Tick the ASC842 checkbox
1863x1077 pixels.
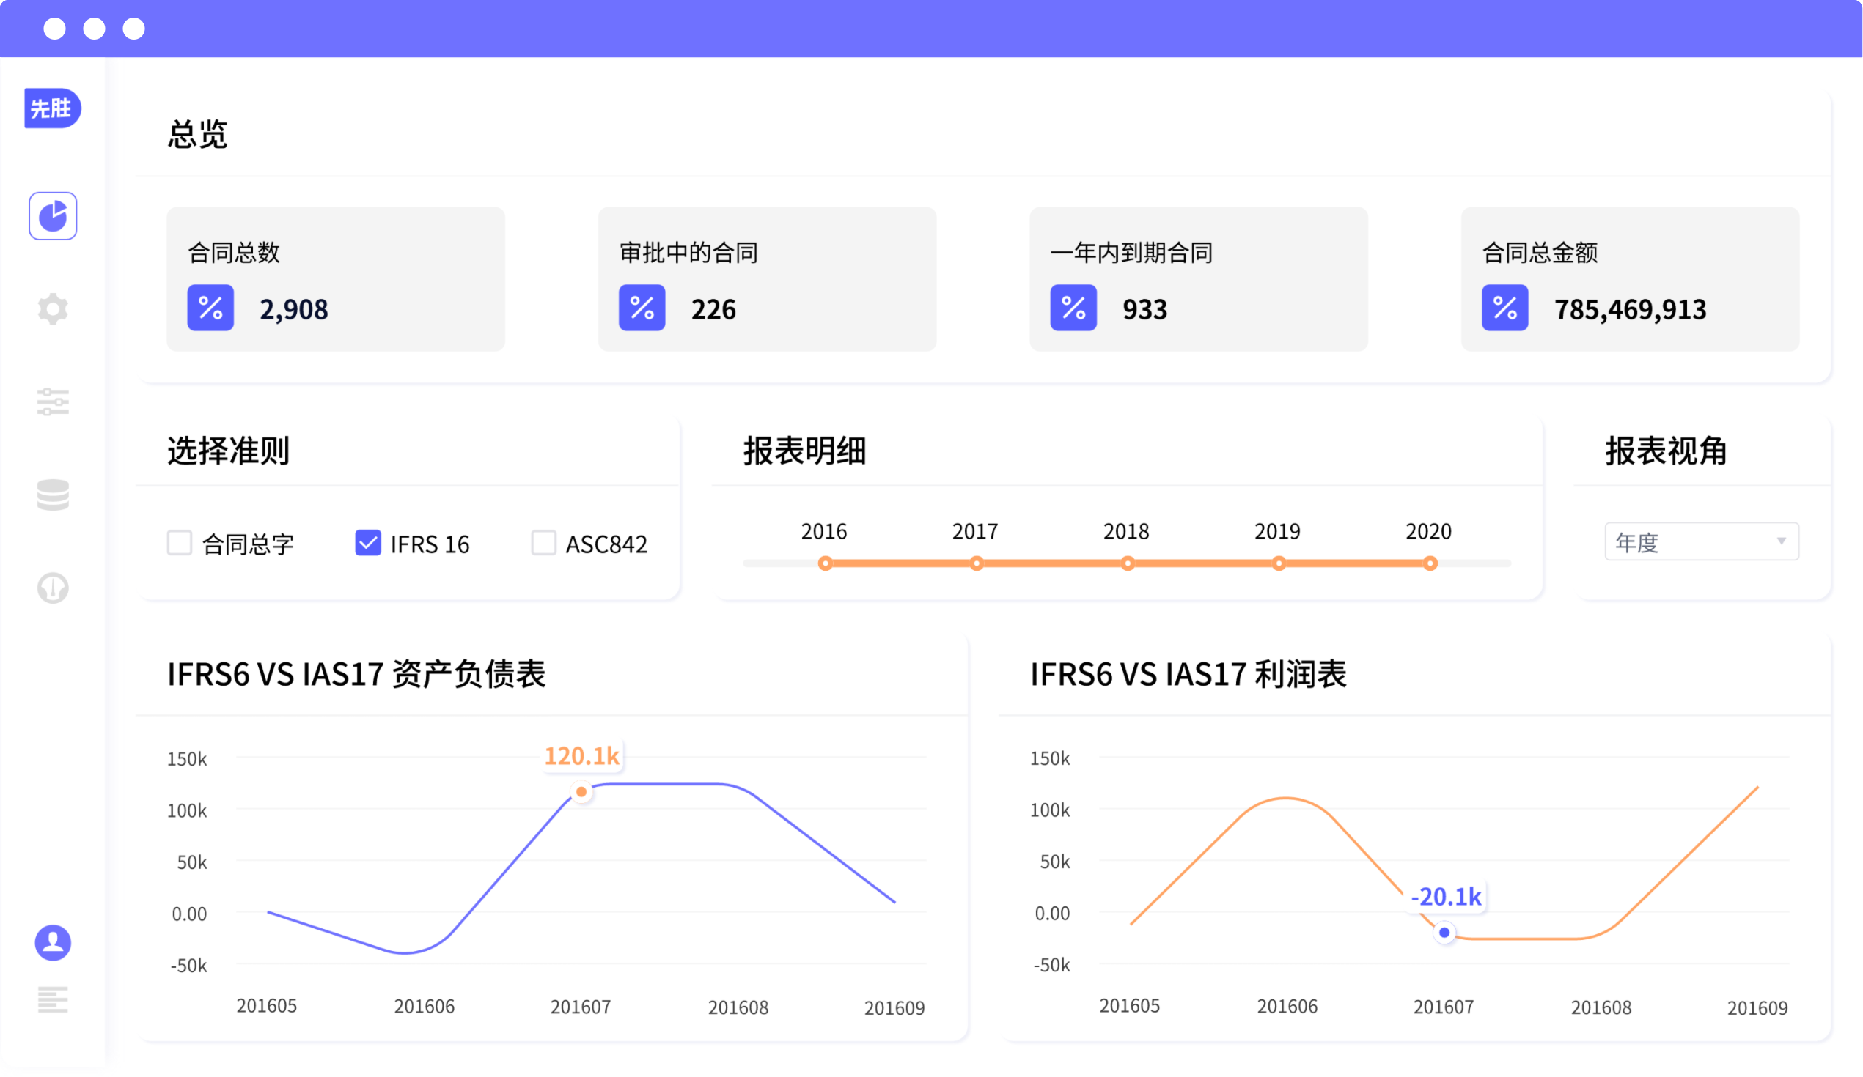tap(543, 543)
